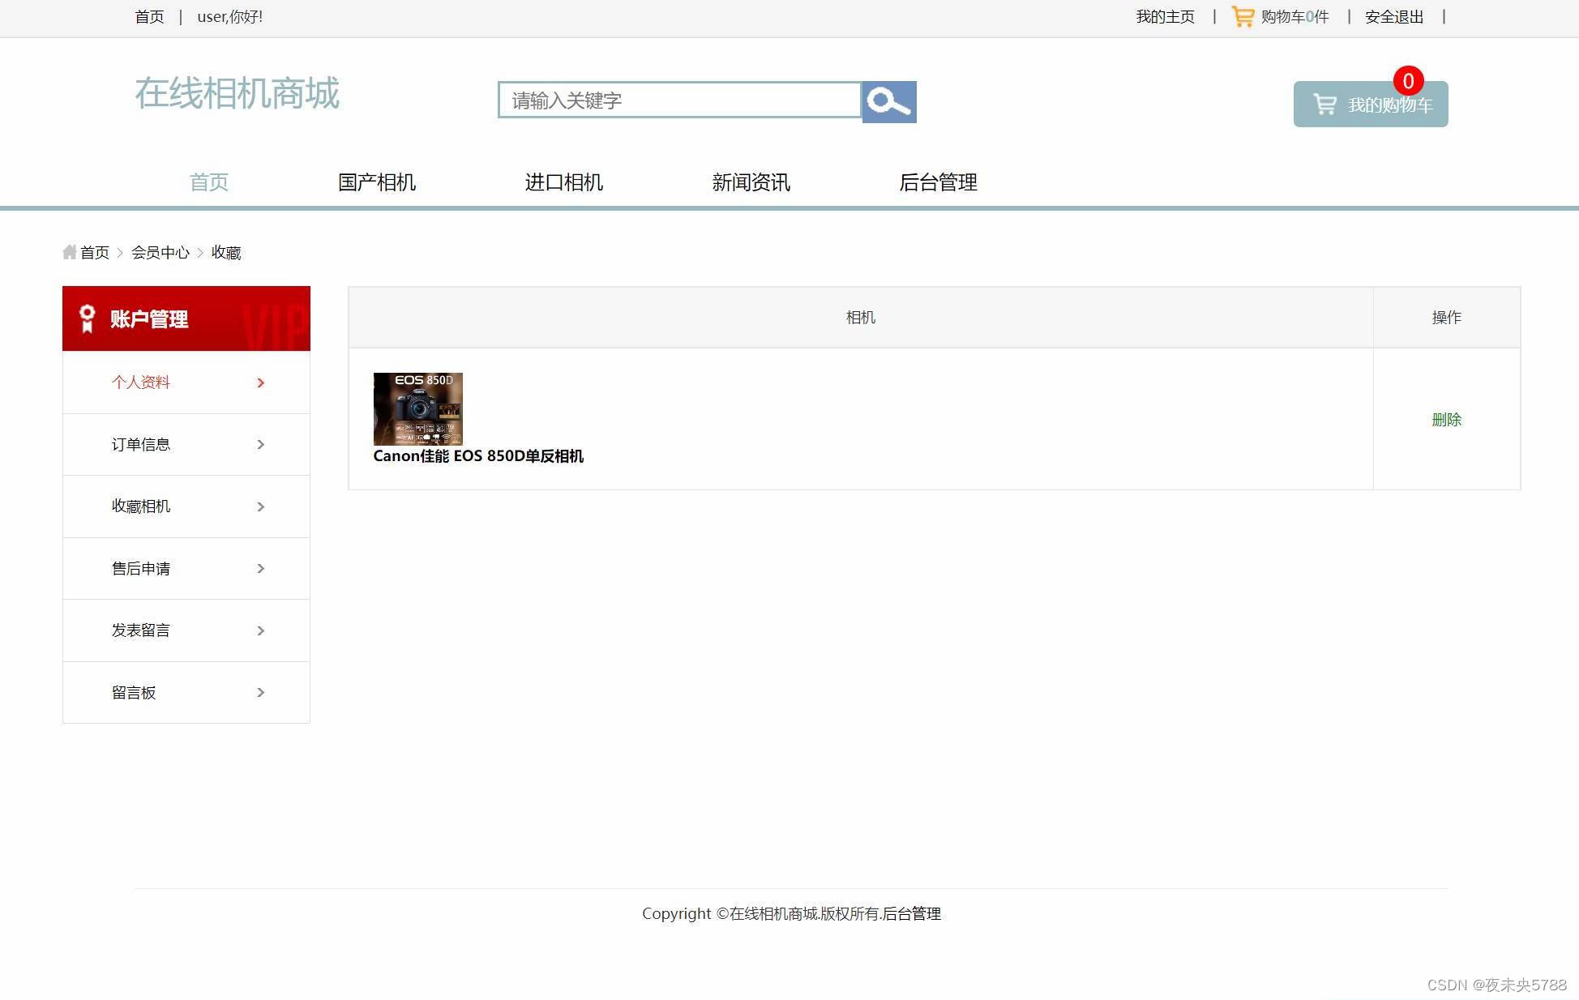The image size is (1579, 1000).
Task: Click the 删除 link to remove the camera
Action: click(1447, 420)
